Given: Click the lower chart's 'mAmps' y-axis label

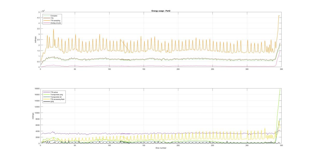Looking at the screenshot, I should 33,116.
